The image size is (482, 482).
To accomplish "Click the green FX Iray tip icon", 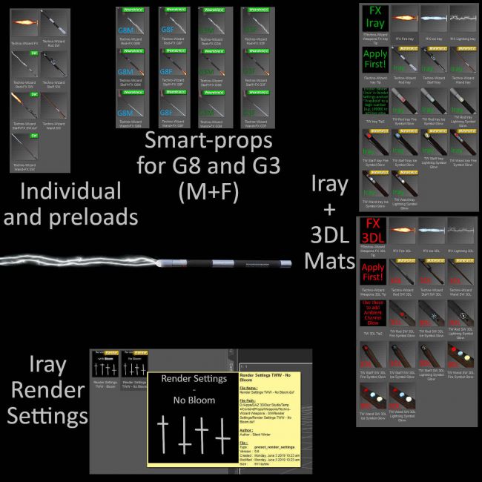I will click(374, 18).
